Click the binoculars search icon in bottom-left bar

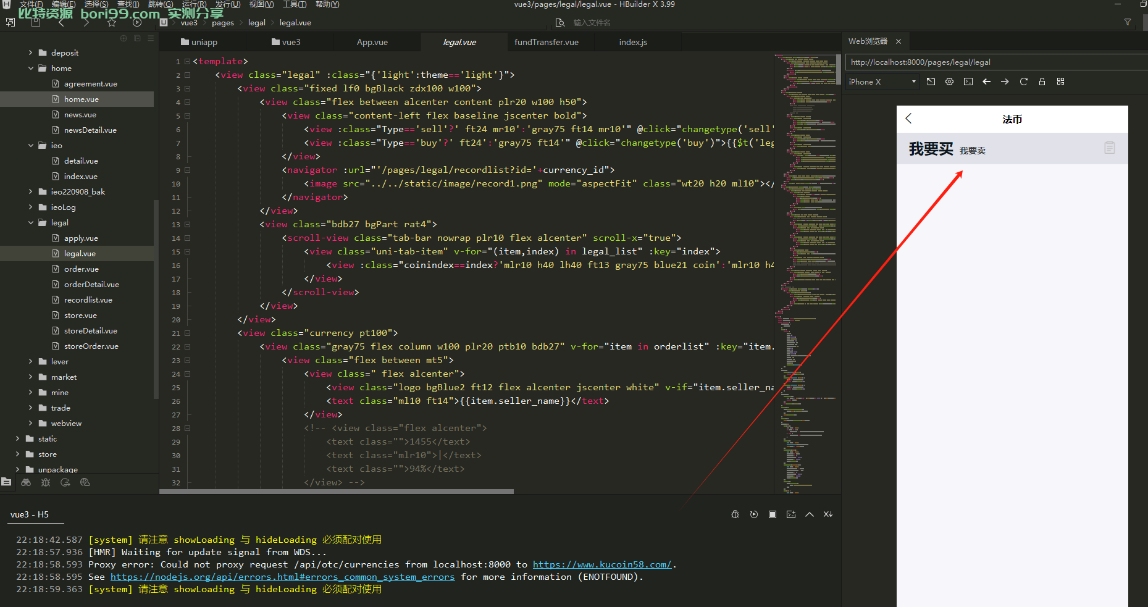pos(26,482)
